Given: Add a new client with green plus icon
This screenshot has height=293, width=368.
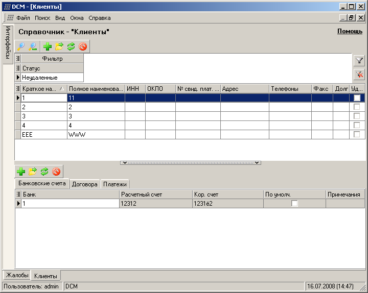Looking at the screenshot, I should [x=48, y=46].
